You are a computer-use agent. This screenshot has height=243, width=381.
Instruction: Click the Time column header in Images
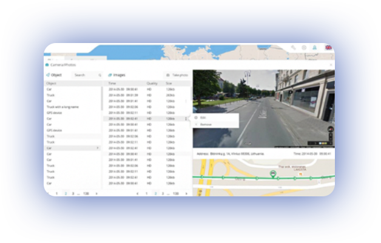tap(112, 83)
